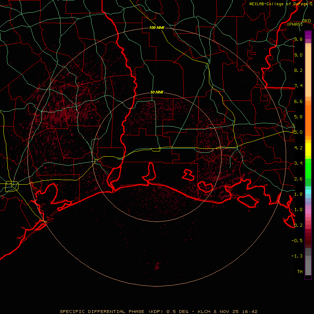
Task: Click the "1.0" scale value
Action: [298, 210]
